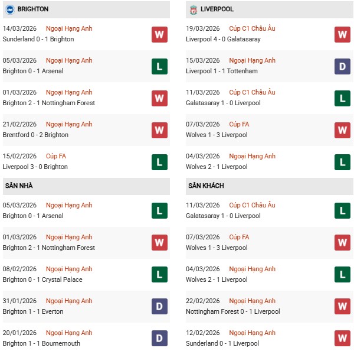
Task: Open Cúp C1 Châu Âu link dated 19/03/2026
Action: [x=252, y=28]
